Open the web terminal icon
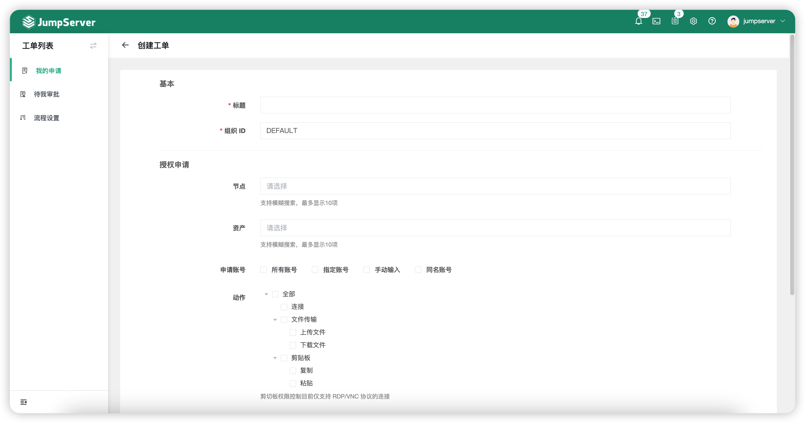The image size is (805, 423). [657, 21]
